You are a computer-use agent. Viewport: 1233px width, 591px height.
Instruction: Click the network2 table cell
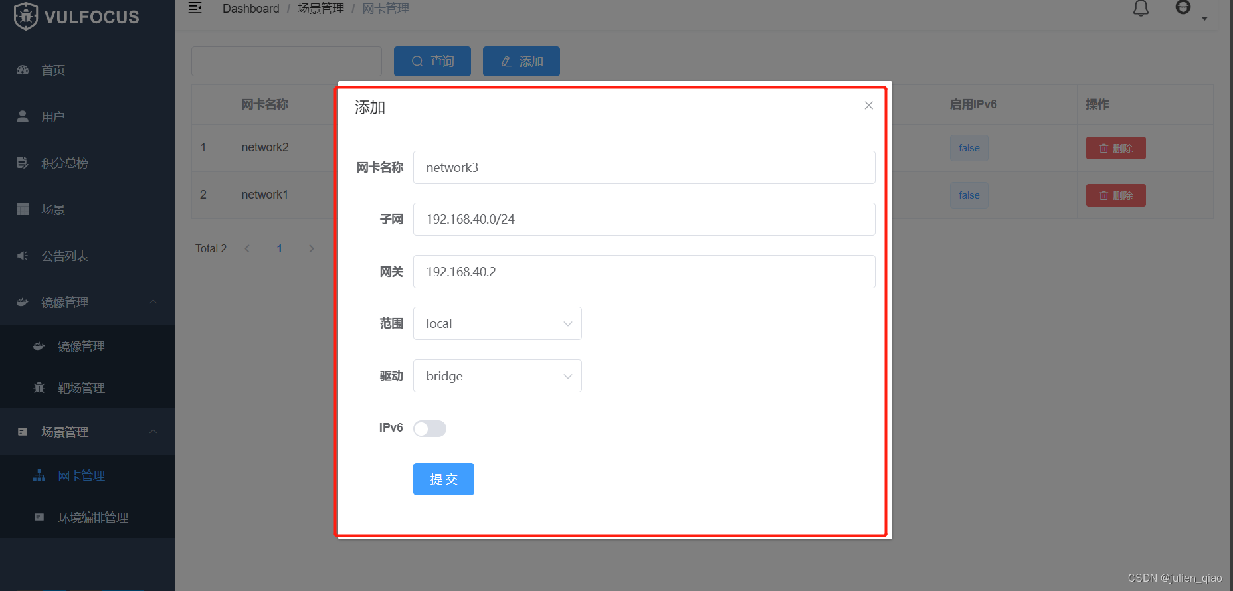(x=265, y=147)
